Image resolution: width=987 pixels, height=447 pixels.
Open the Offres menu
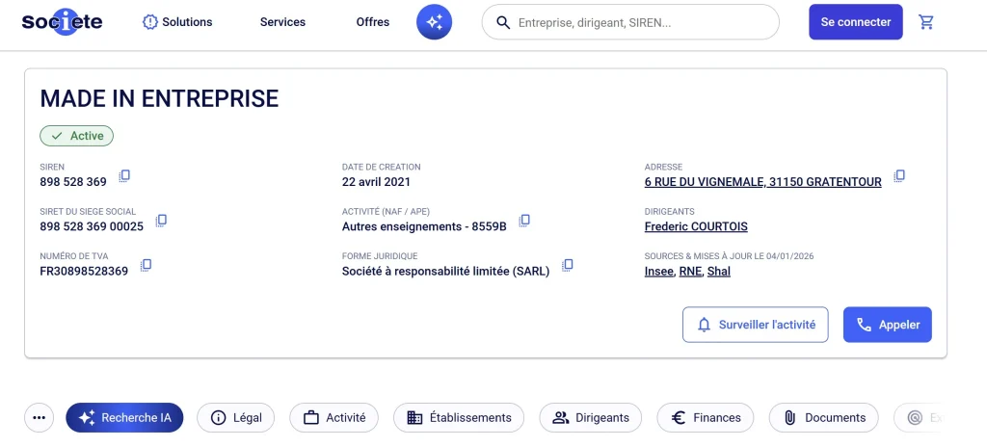point(373,22)
